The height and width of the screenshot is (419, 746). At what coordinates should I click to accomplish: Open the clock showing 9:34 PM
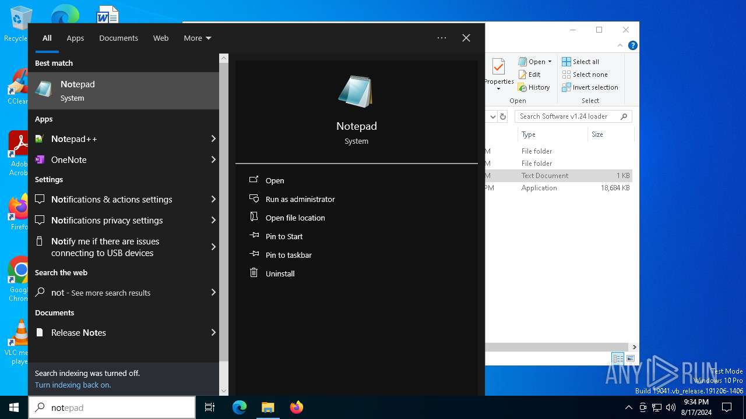(696, 407)
